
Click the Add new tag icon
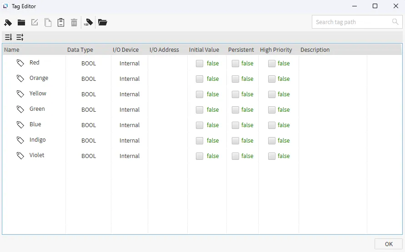coord(8,22)
